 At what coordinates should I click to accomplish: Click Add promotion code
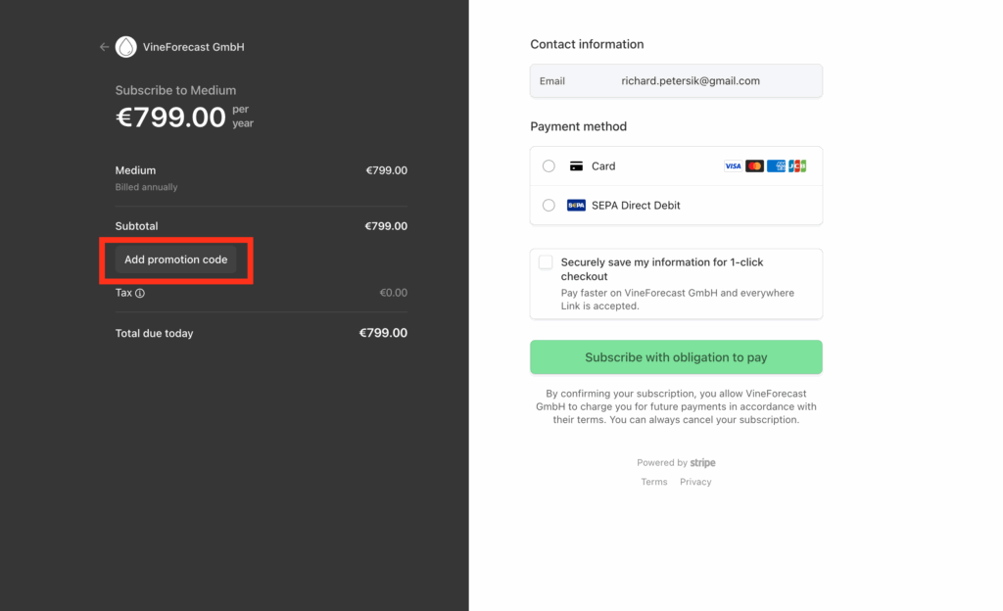pos(175,259)
